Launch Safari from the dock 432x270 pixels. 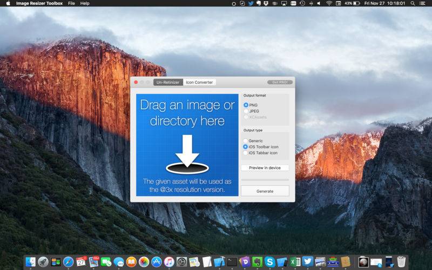point(68,262)
